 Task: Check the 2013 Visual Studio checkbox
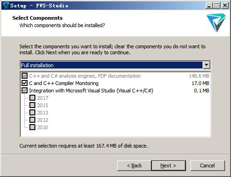coord(32,113)
